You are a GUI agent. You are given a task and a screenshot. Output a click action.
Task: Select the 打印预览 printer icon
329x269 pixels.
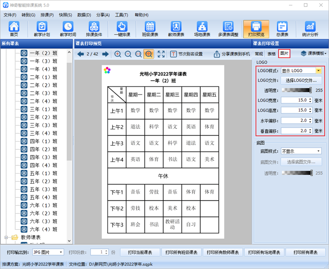click(256, 29)
